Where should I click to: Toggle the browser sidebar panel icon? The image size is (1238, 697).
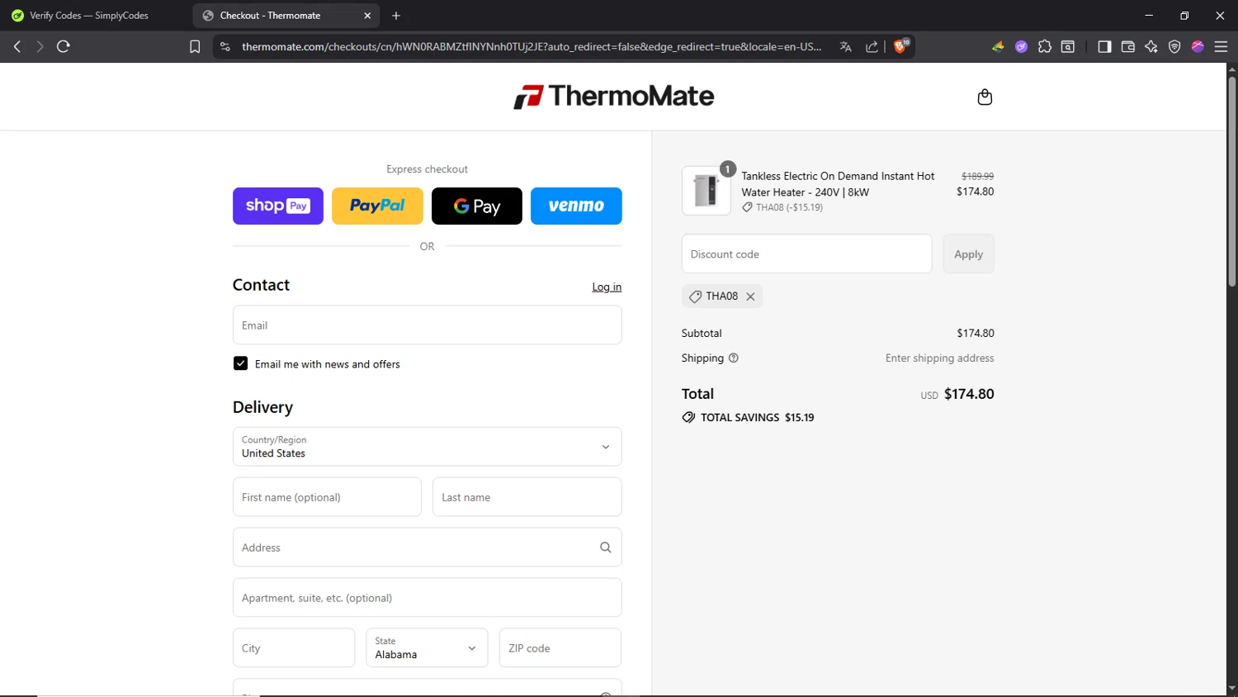[1104, 47]
